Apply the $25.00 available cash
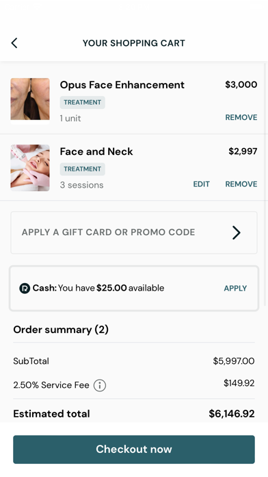268x477 pixels. click(x=235, y=289)
